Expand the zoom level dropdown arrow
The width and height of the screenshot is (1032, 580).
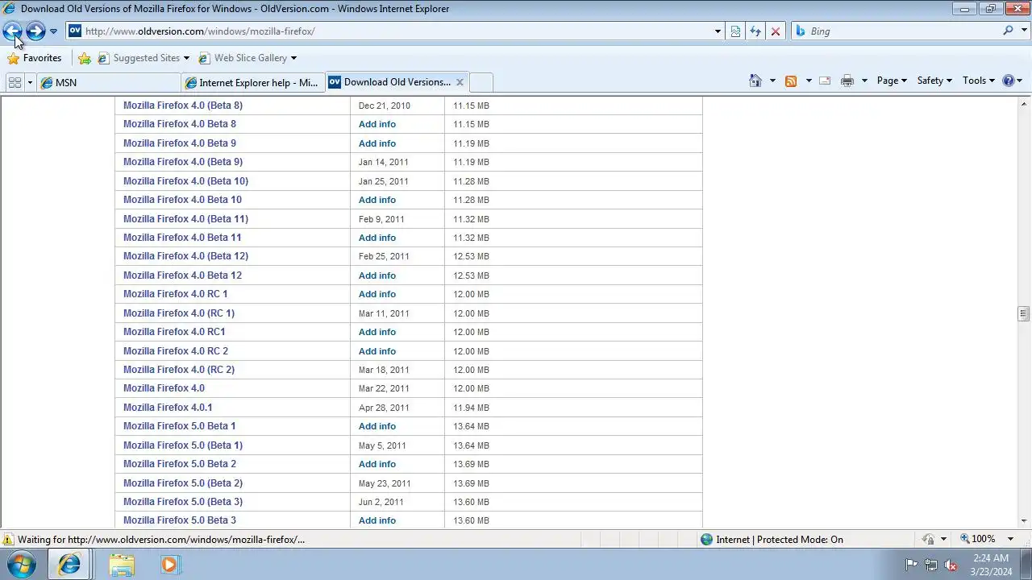[1011, 539]
